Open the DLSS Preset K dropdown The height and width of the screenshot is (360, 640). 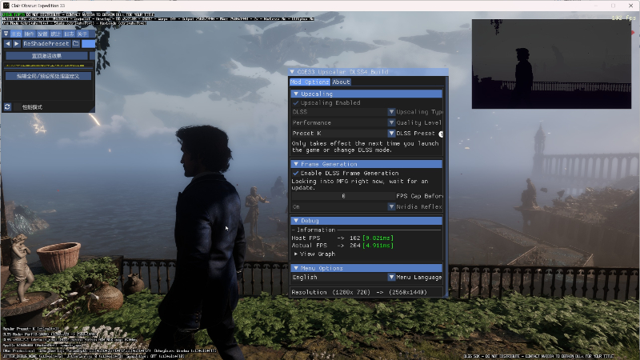[x=343, y=133]
